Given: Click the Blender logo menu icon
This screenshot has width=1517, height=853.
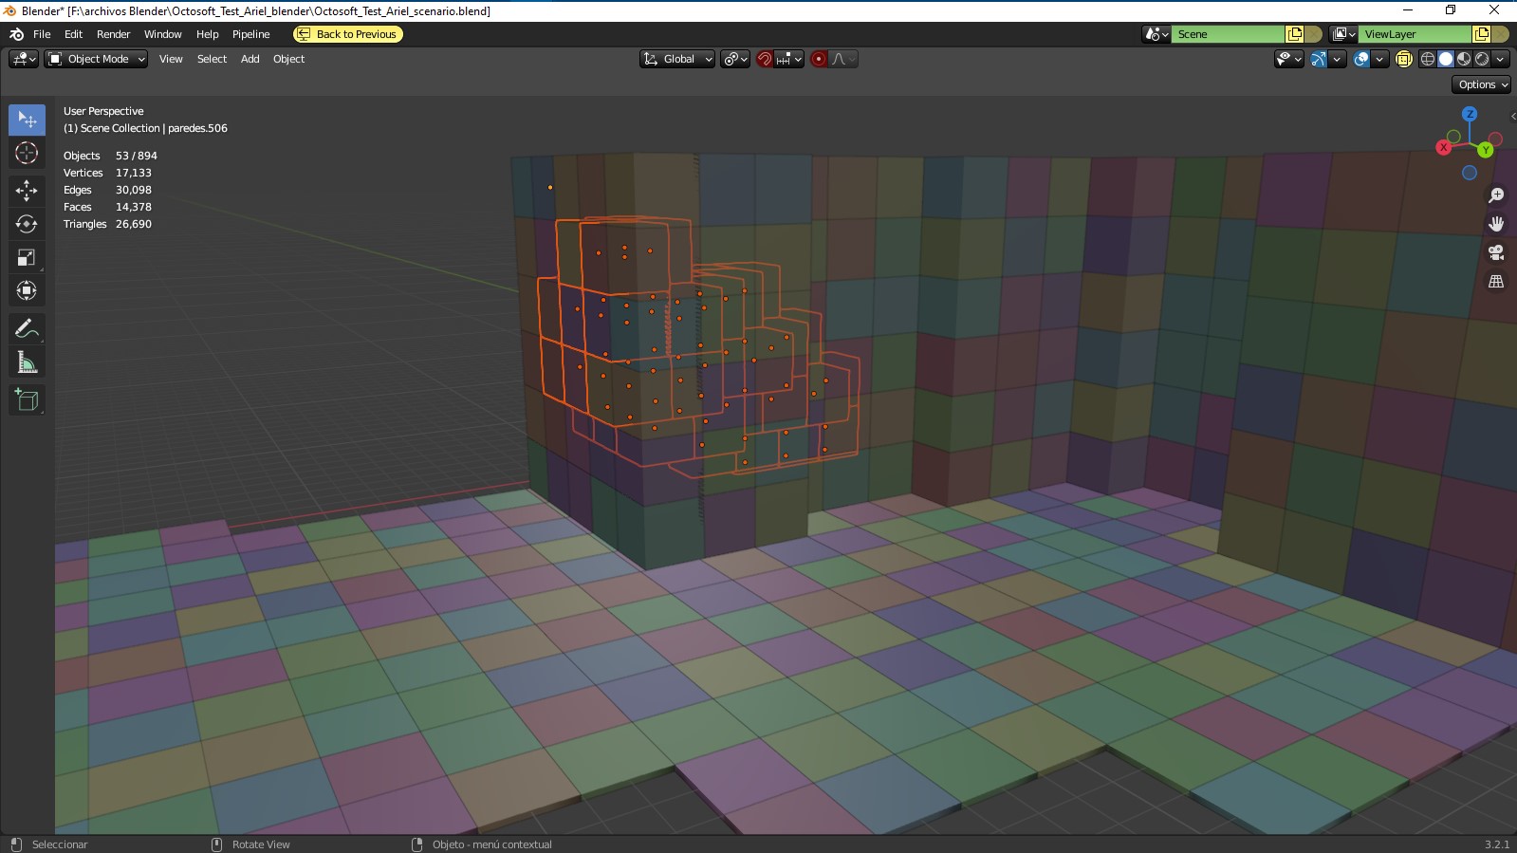Looking at the screenshot, I should pos(16,34).
